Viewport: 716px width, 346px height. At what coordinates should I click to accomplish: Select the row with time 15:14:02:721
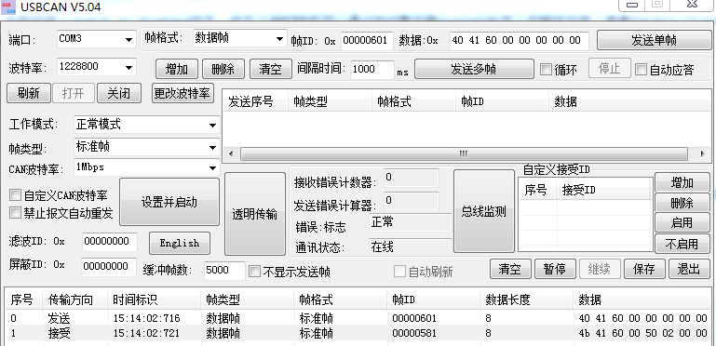click(358, 333)
